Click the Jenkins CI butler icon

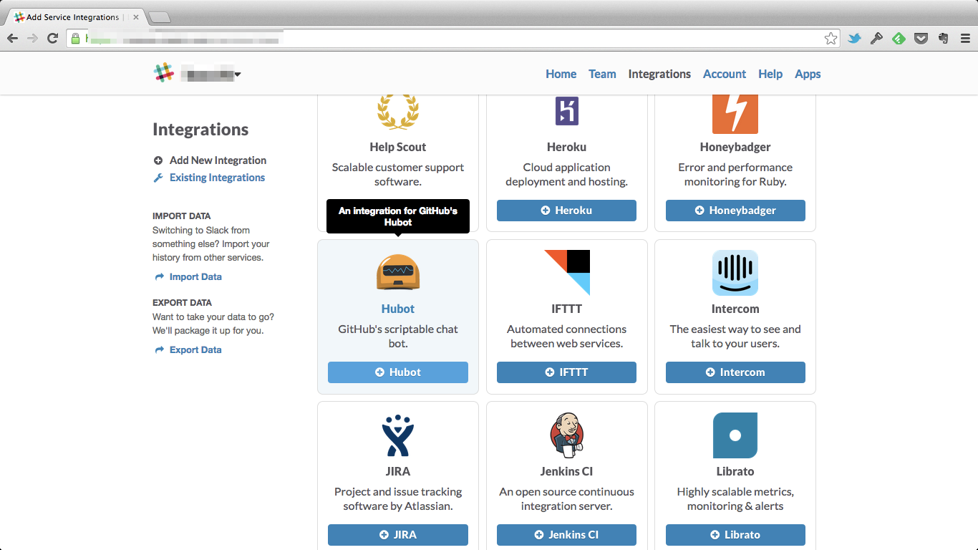[567, 435]
